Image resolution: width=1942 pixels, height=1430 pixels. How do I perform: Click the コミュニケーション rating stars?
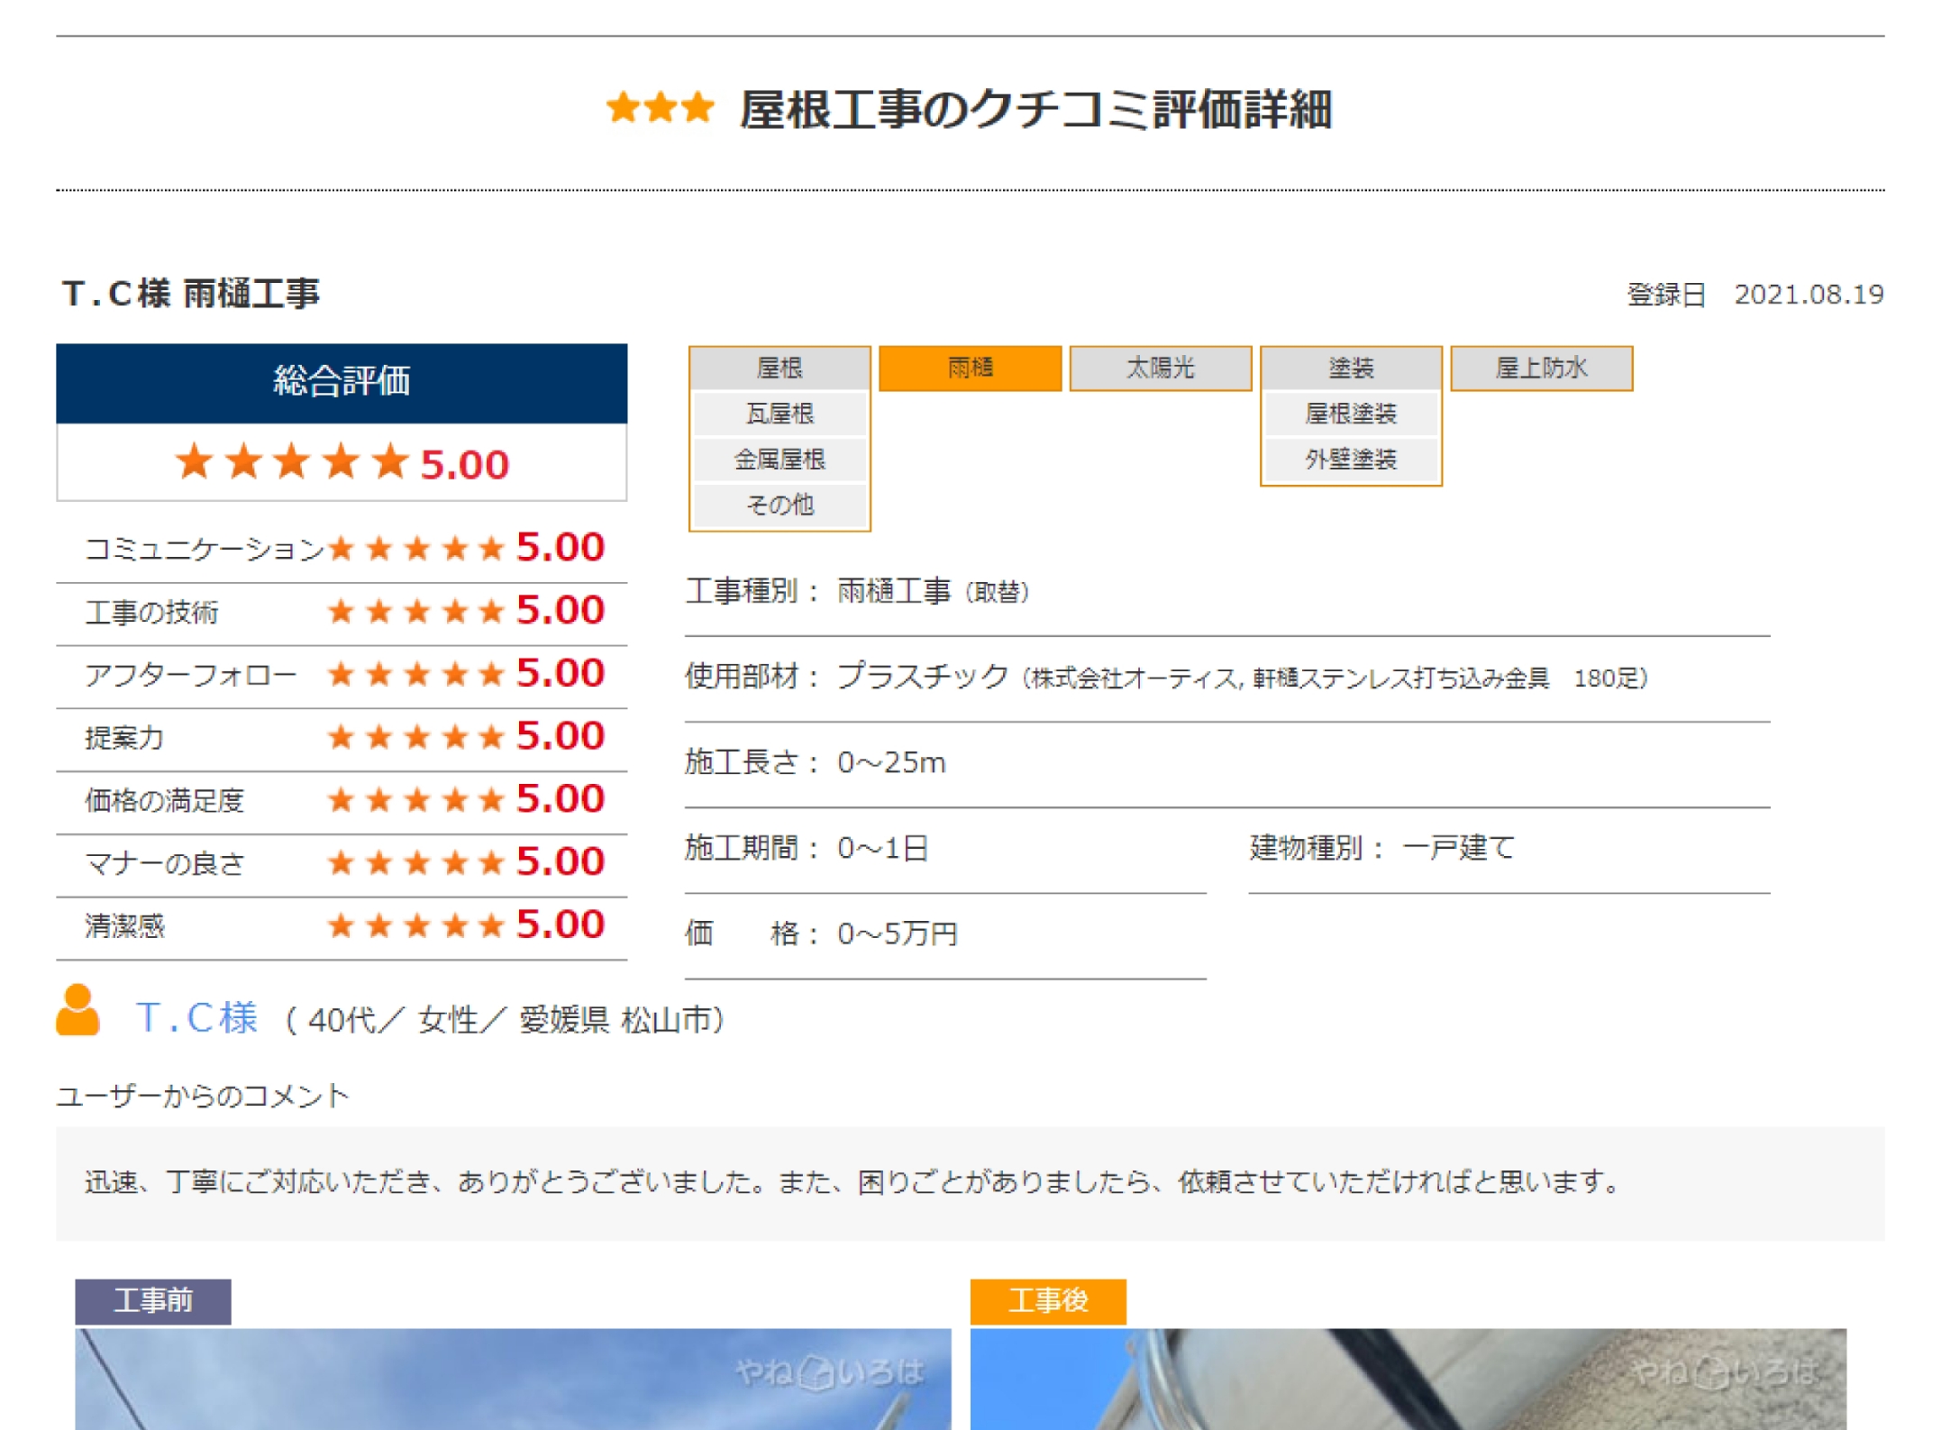point(415,548)
